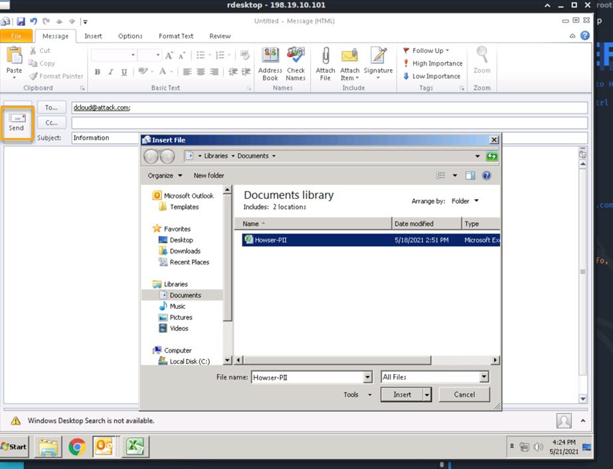
Task: Toggle the preview pane icon
Action: (x=470, y=175)
